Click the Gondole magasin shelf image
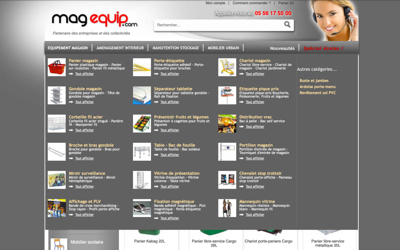The width and height of the screenshot is (400, 250). (x=57, y=95)
